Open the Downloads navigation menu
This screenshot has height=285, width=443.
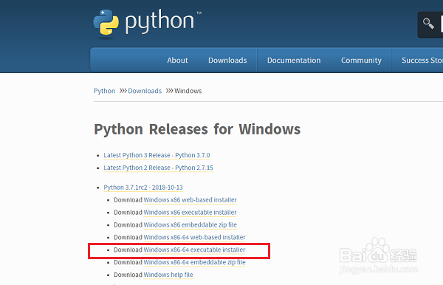point(227,60)
